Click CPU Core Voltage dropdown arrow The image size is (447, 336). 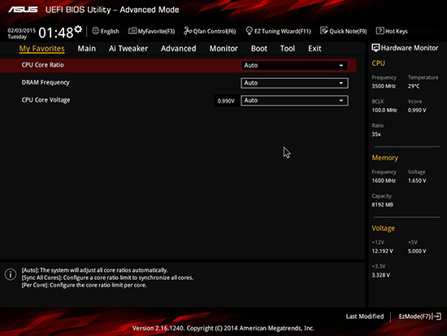click(341, 101)
